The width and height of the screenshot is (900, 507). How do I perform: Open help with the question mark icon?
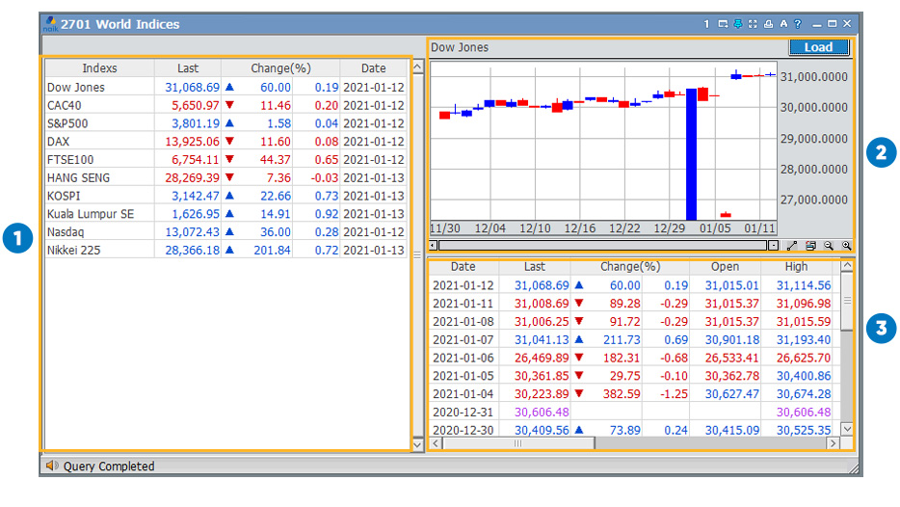pos(797,23)
